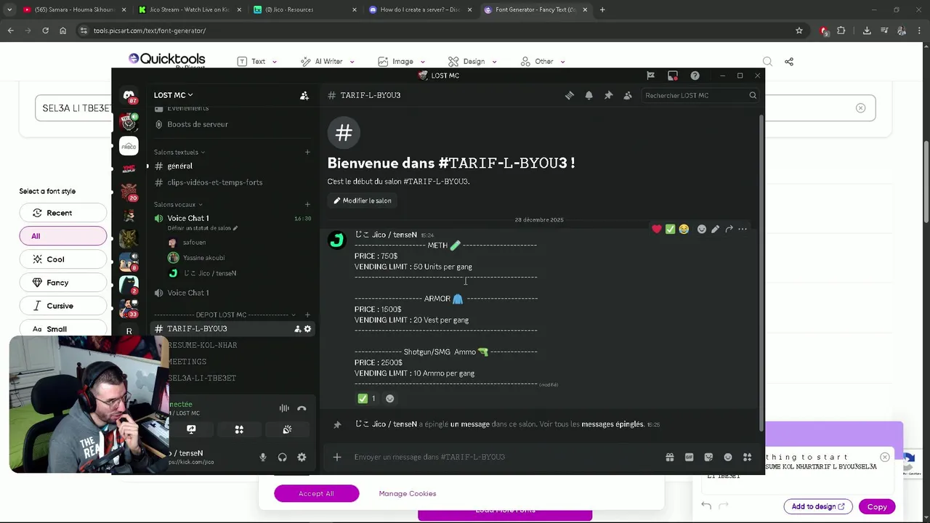Screen dimensions: 930x523
Task: Click the invite people icon beside LOST MC
Action: pos(304,95)
